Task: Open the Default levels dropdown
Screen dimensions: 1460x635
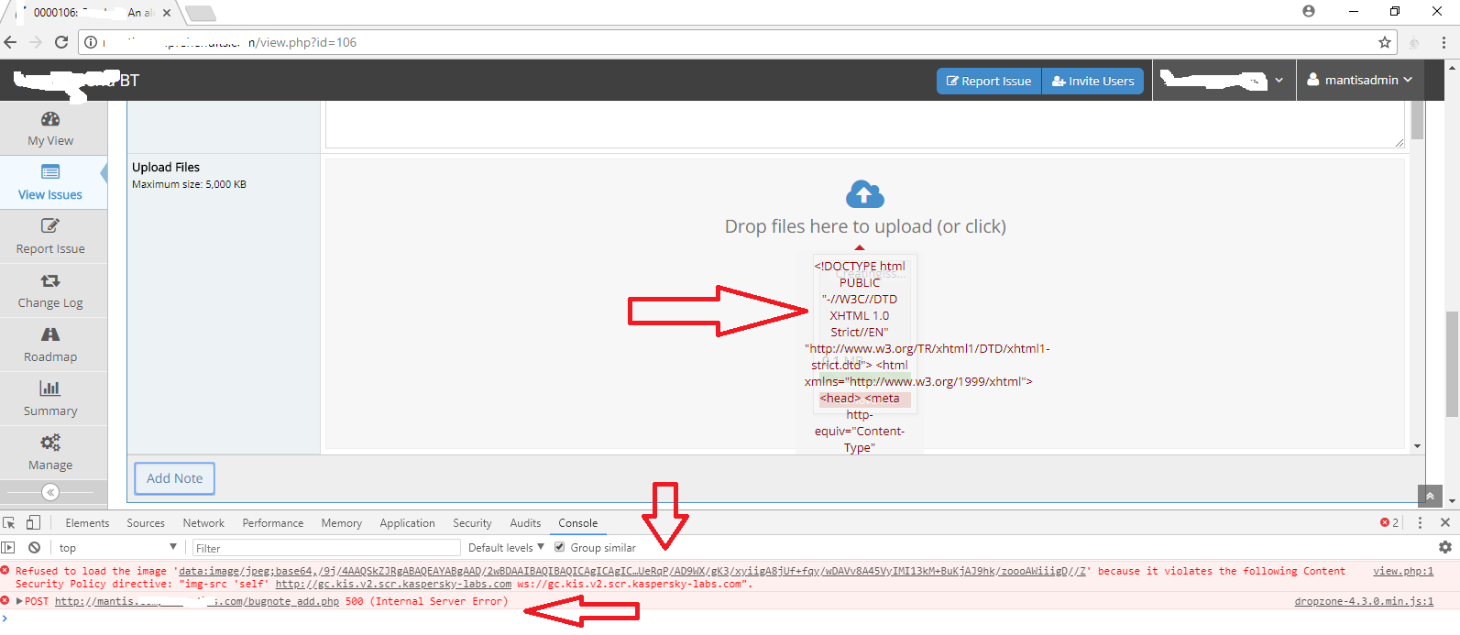Action: tap(506, 548)
